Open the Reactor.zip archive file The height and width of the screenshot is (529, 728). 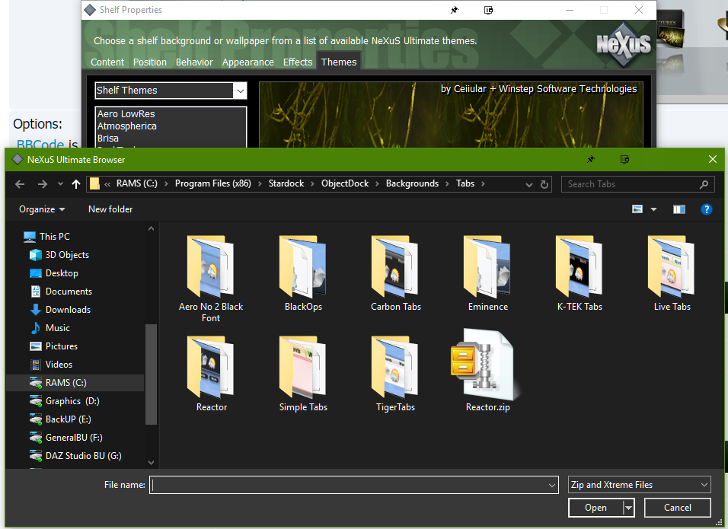487,365
